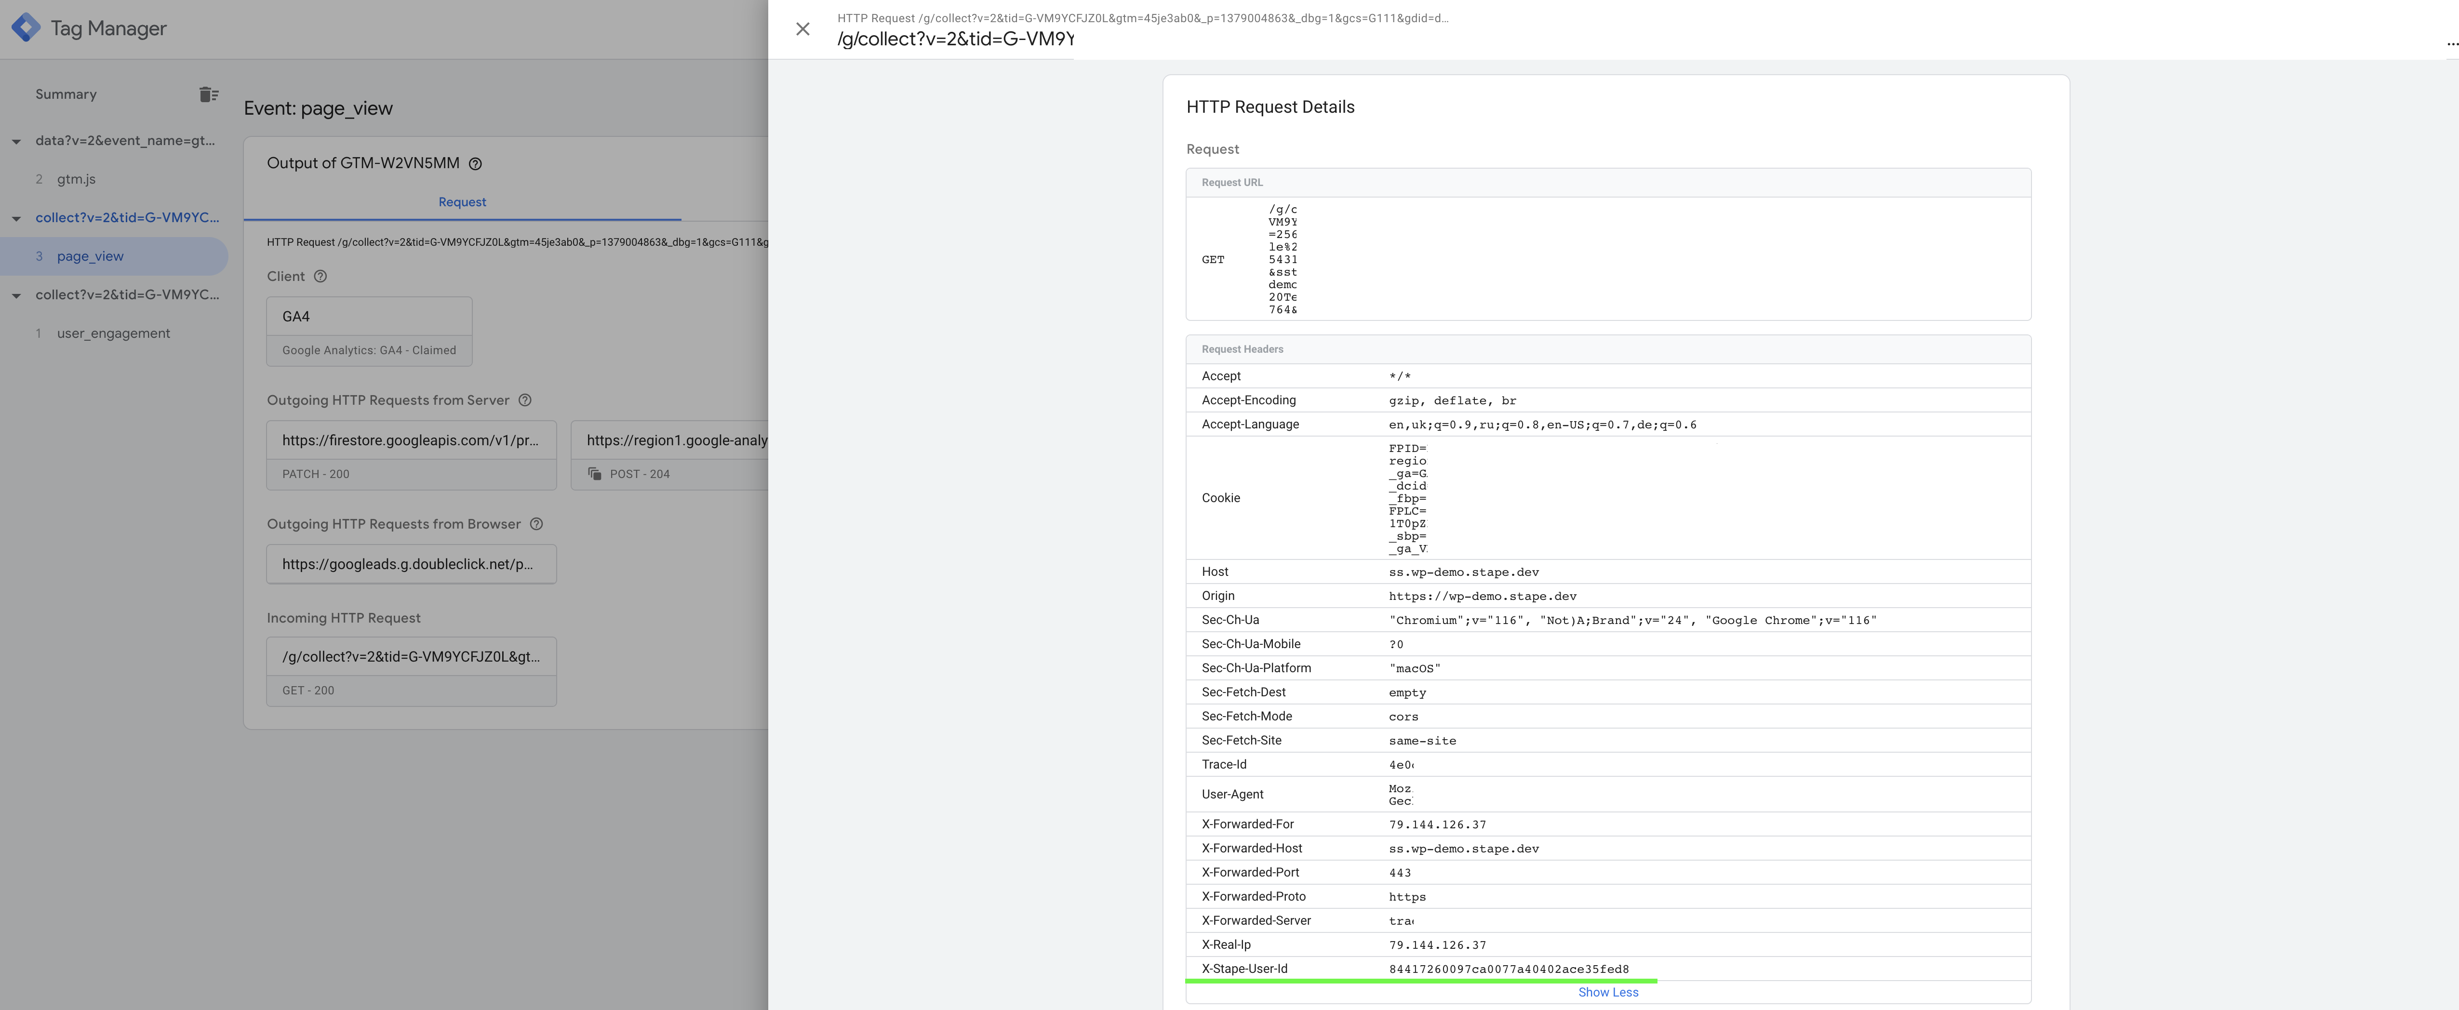Click the X-Forwarded-For IP 79.144.126.37
This screenshot has width=2459, height=1010.
click(1438, 825)
